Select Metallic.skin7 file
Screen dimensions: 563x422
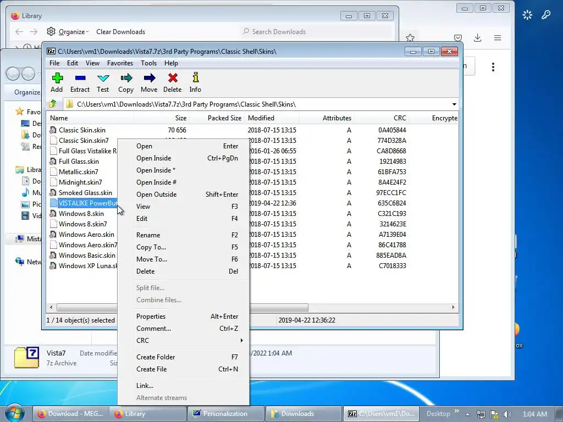pos(78,172)
